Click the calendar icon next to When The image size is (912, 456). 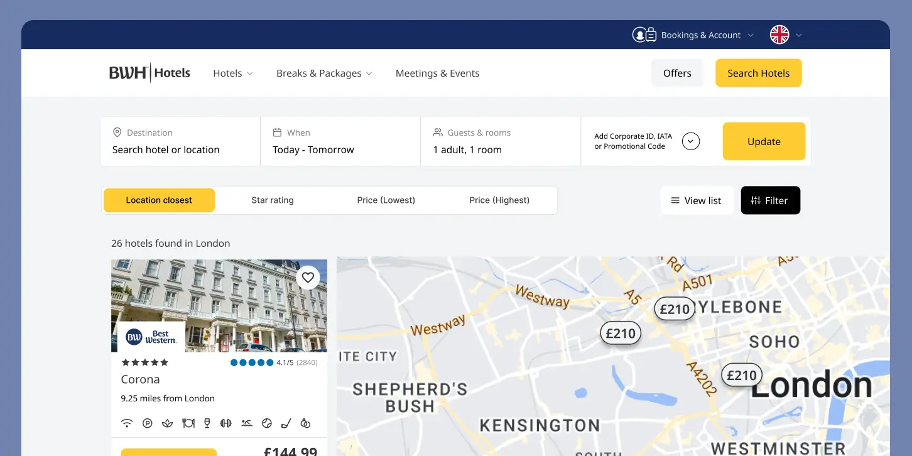[277, 132]
